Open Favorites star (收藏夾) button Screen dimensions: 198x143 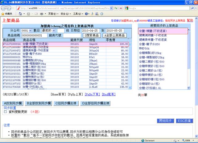7,14
